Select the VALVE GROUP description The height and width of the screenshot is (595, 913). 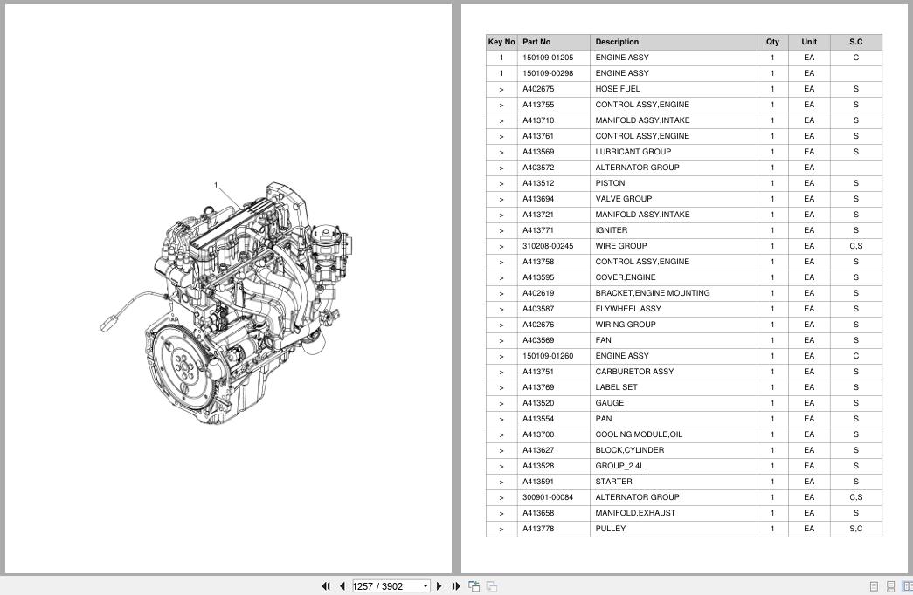click(x=623, y=199)
